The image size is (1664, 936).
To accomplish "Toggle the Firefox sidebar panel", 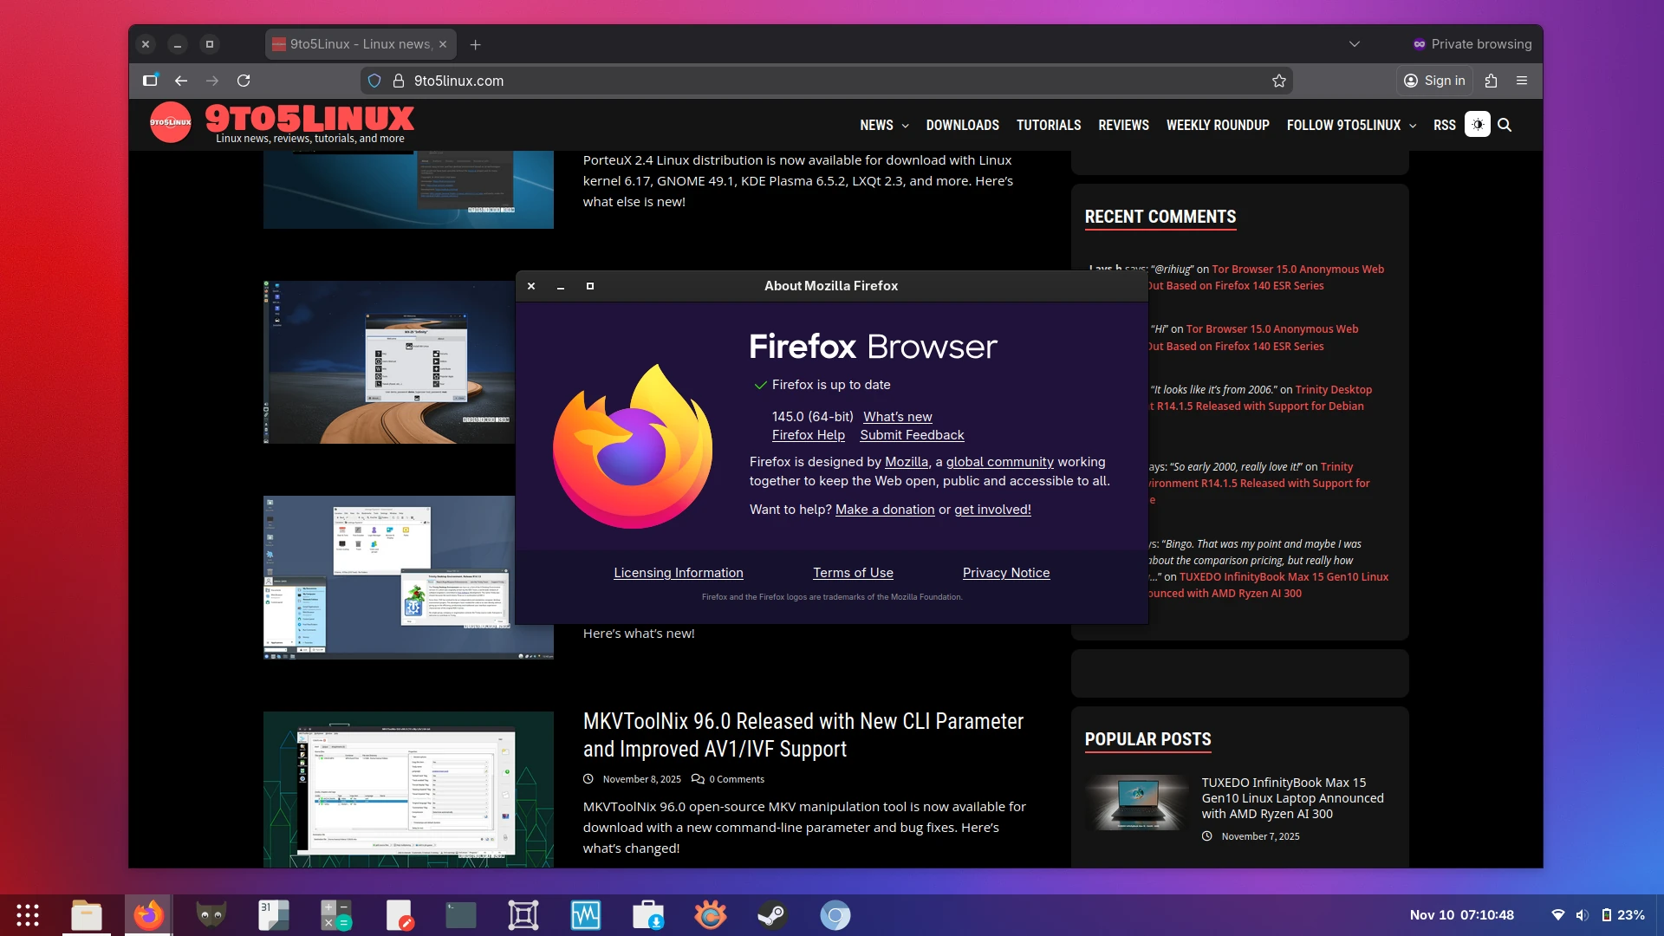I will pos(150,81).
